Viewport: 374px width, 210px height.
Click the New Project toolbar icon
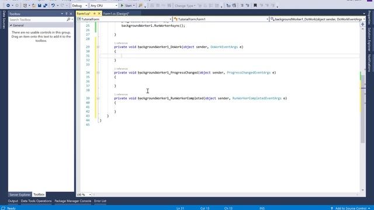pyautogui.click(x=25, y=5)
